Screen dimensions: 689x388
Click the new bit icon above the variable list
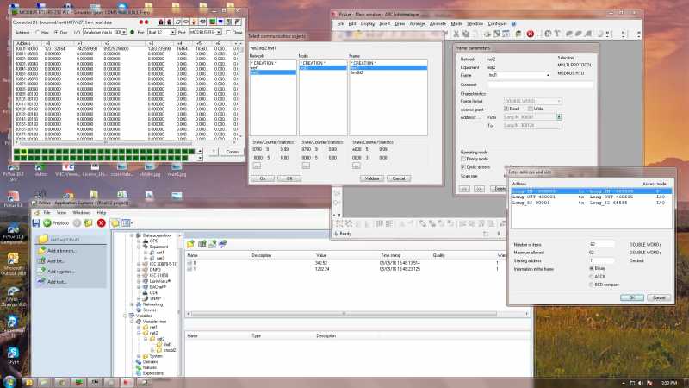(202, 244)
